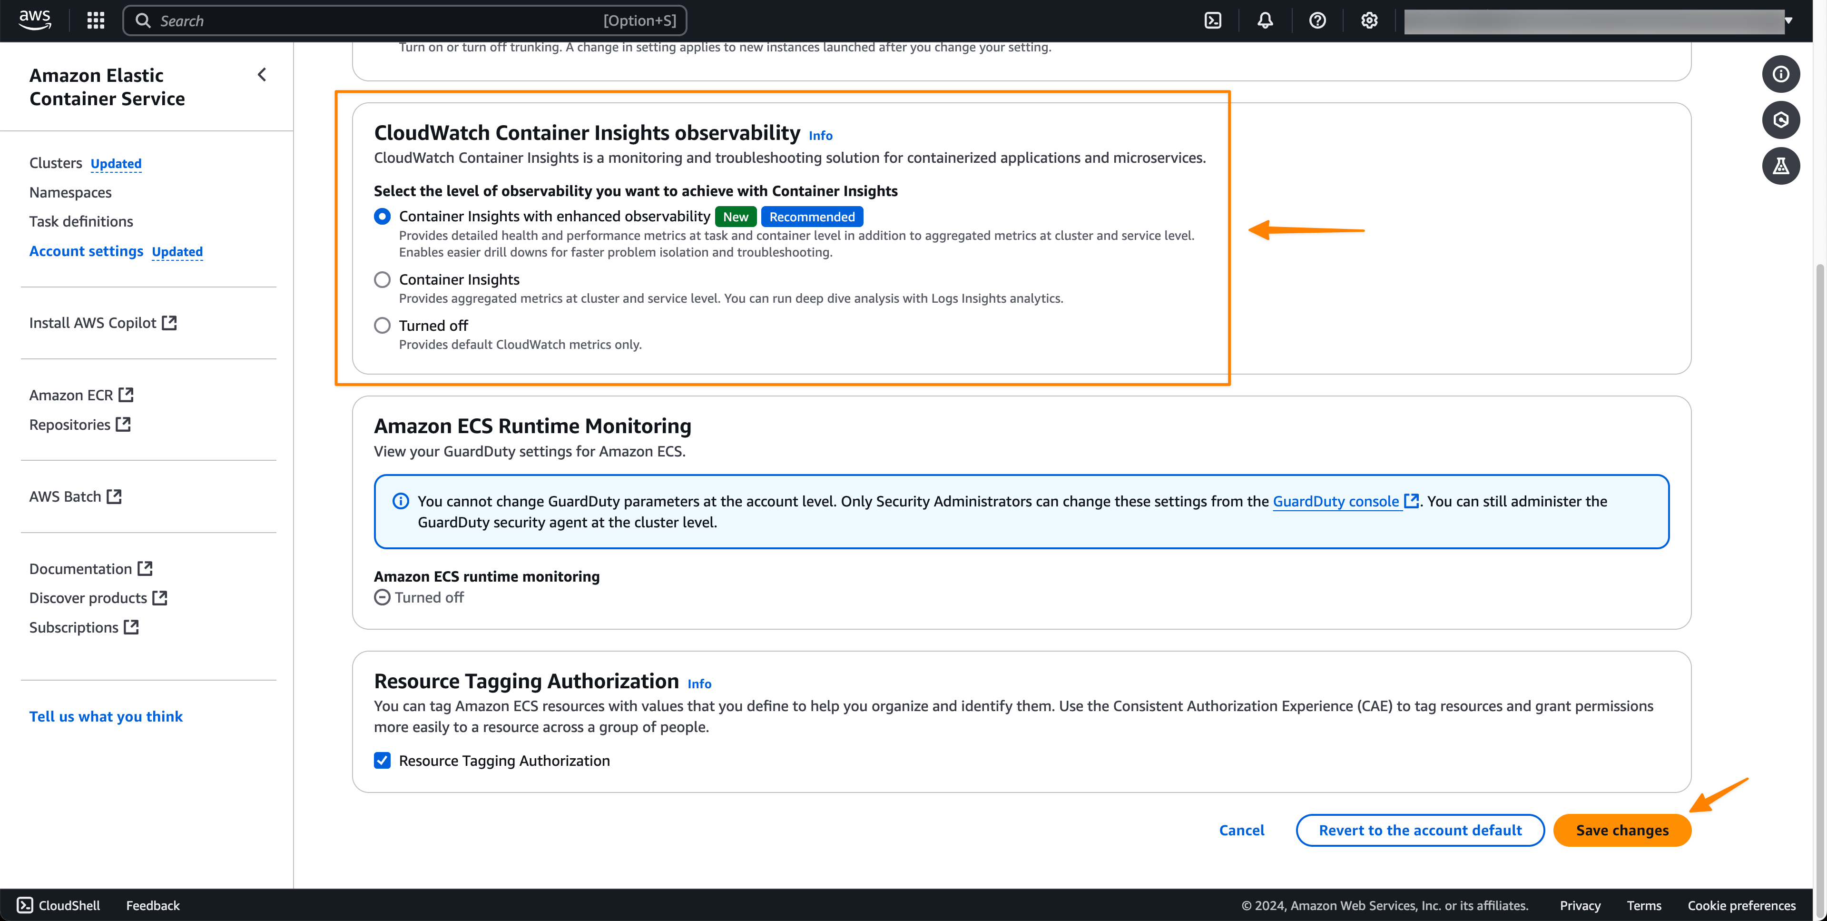Open the settings gear in the top bar
The height and width of the screenshot is (921, 1827).
(x=1369, y=20)
